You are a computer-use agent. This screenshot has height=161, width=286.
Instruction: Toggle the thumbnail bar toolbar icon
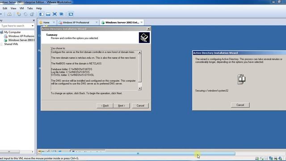[x=48, y=14]
